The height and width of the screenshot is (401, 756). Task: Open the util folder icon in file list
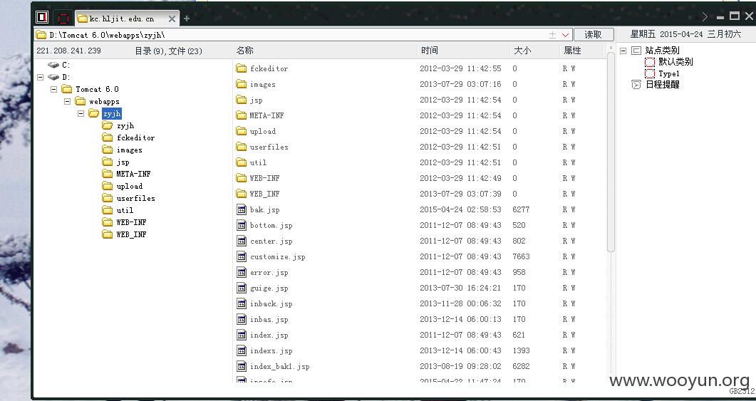click(x=241, y=162)
